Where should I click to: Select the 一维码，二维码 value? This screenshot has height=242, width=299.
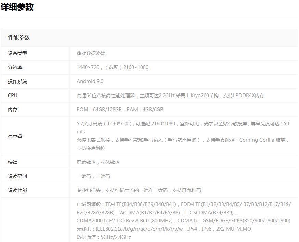click(93, 176)
